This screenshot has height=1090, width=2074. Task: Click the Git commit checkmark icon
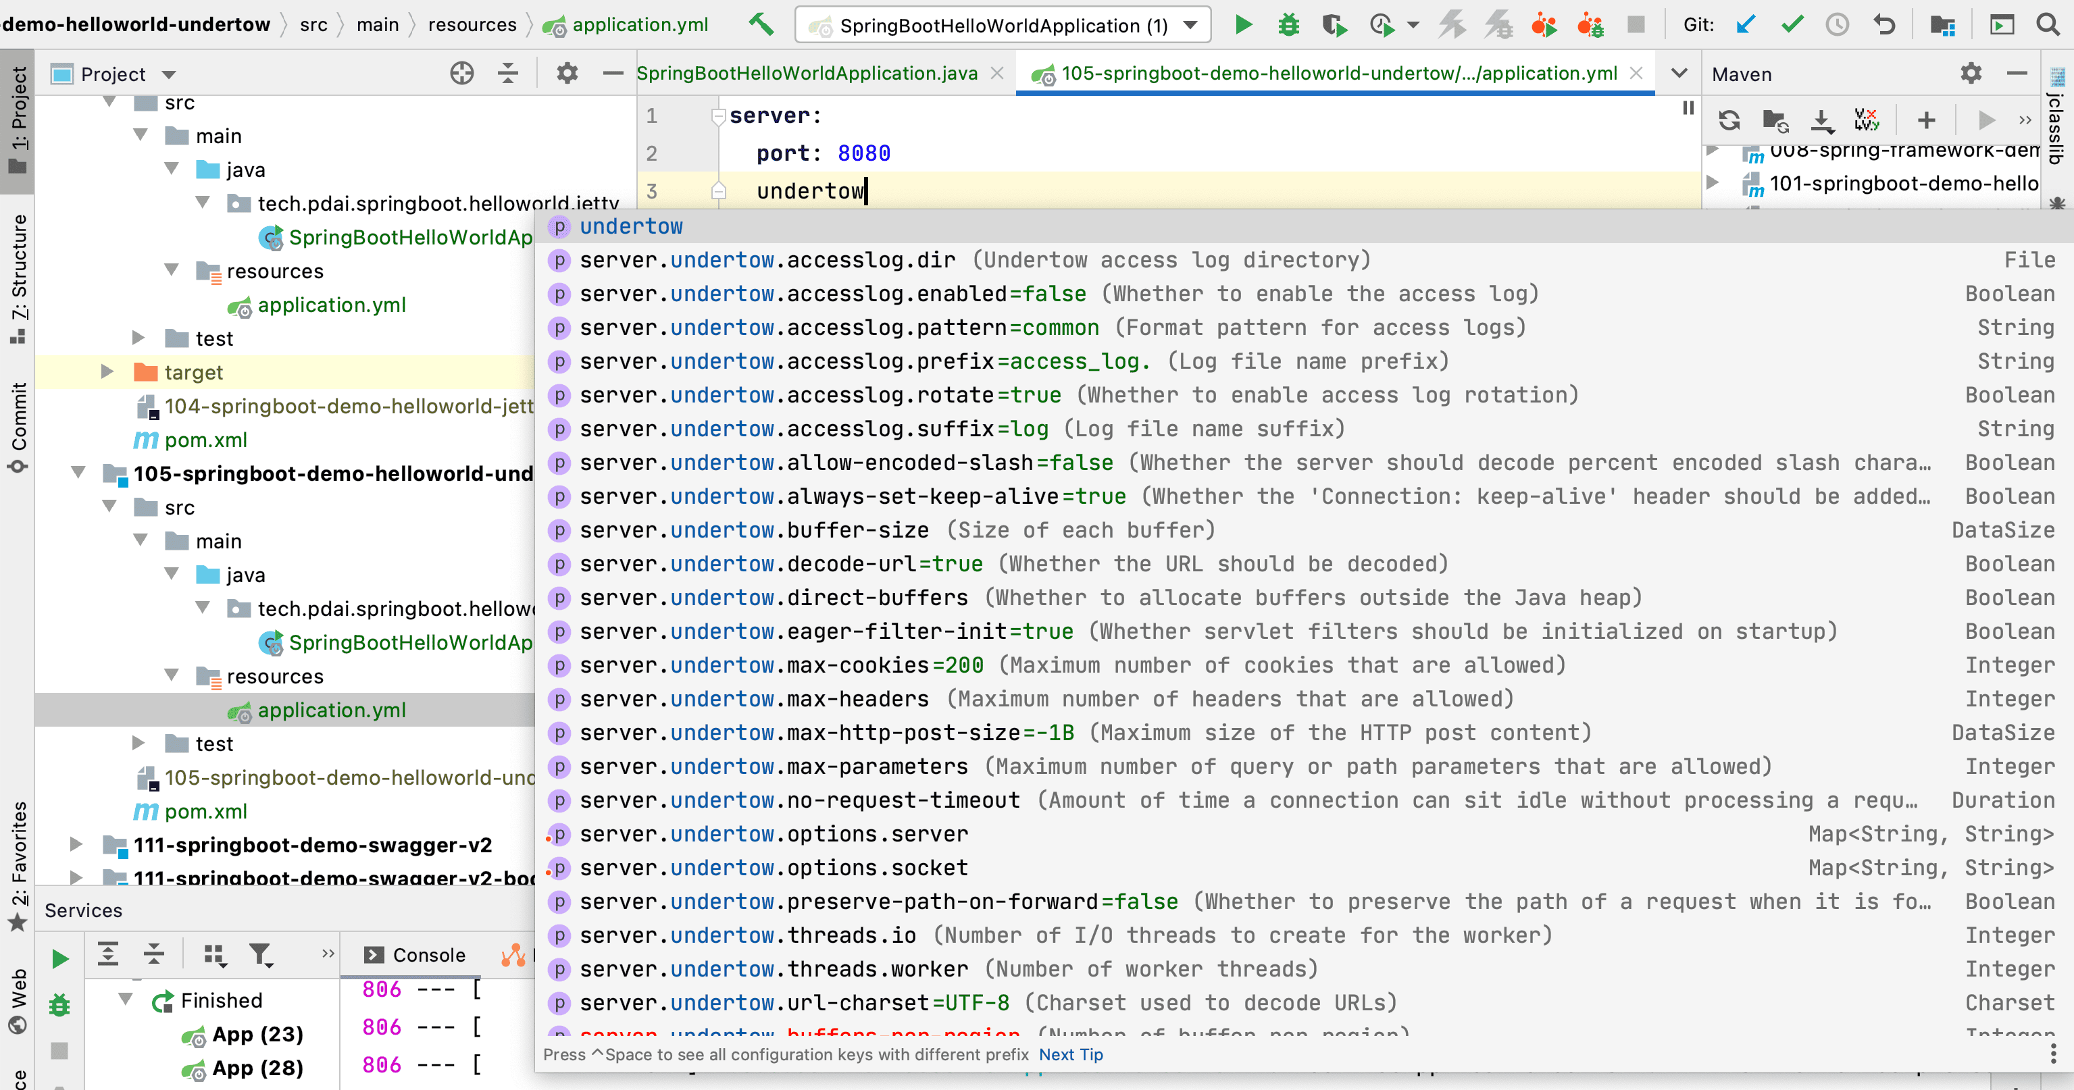[1792, 25]
